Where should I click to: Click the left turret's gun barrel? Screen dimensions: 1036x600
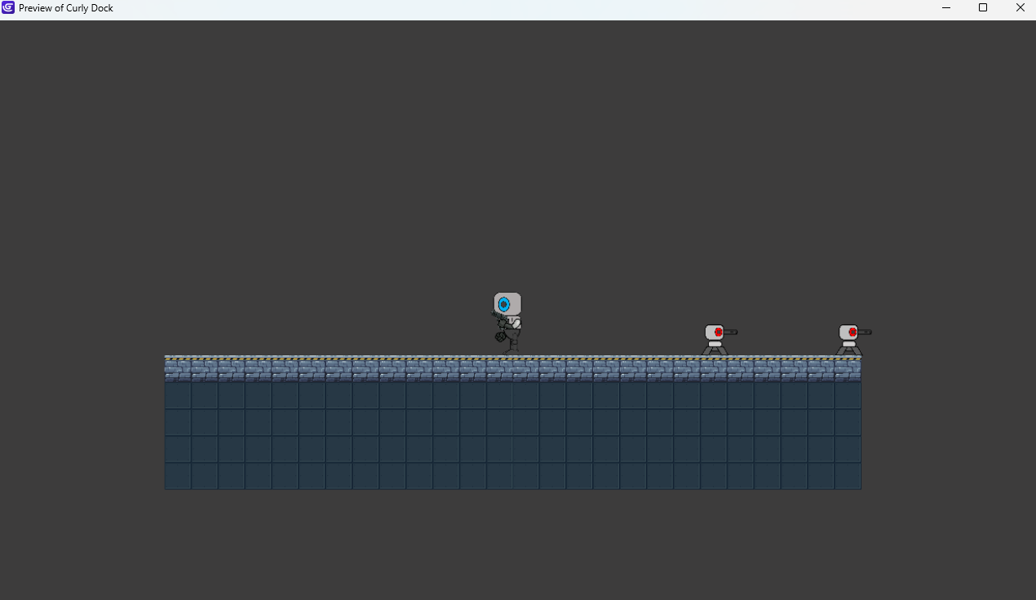pyautogui.click(x=730, y=332)
